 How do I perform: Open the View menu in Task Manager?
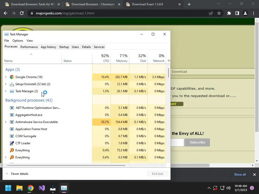(30, 41)
